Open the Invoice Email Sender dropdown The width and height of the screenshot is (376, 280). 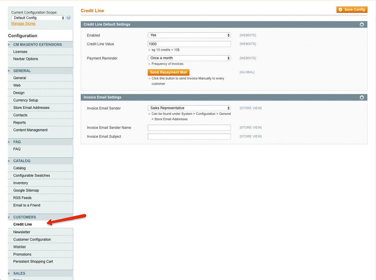(x=189, y=108)
